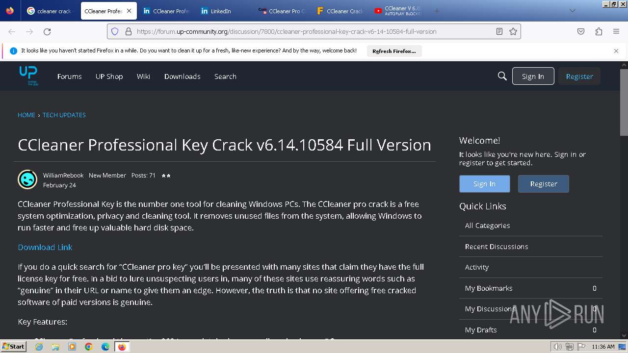Dismiss the refresh Firefox notification bar
Image resolution: width=628 pixels, height=353 pixels.
pos(616,51)
